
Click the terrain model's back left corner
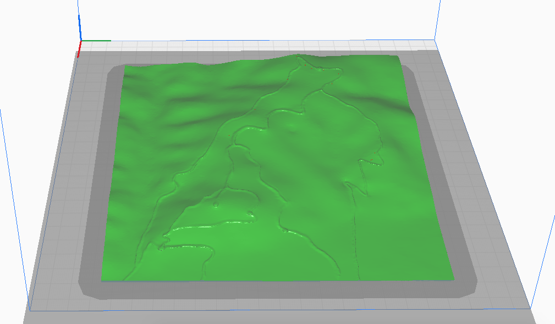pyautogui.click(x=126, y=67)
